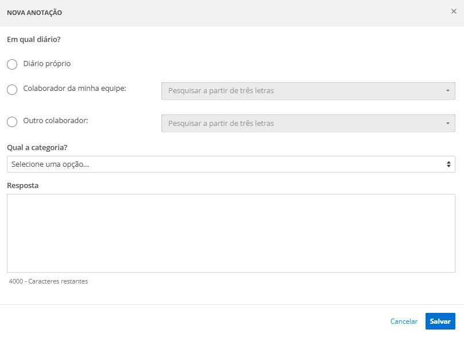
Task: Click the Resposta field label
Action: click(22, 186)
